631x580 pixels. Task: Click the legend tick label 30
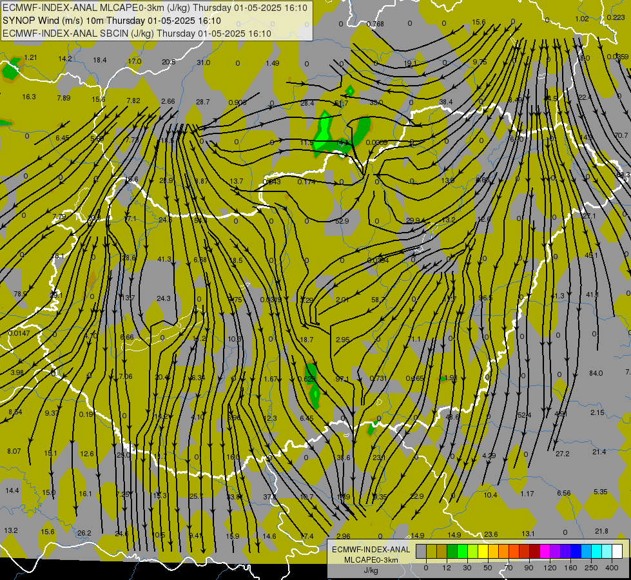(467, 568)
